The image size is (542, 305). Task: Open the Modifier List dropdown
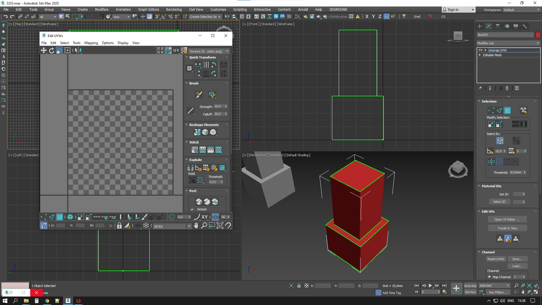click(x=508, y=43)
